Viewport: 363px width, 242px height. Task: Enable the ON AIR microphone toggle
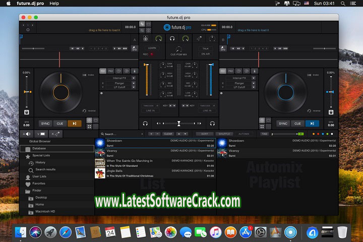tap(205, 54)
